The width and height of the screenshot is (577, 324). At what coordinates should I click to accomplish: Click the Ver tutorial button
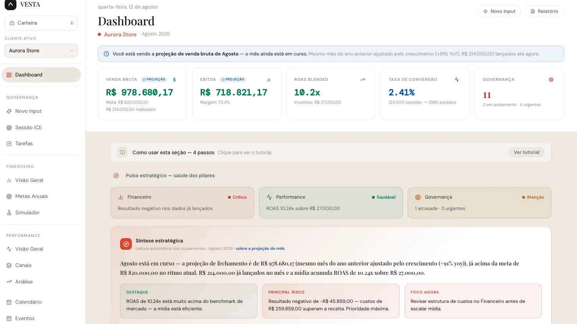(x=526, y=152)
